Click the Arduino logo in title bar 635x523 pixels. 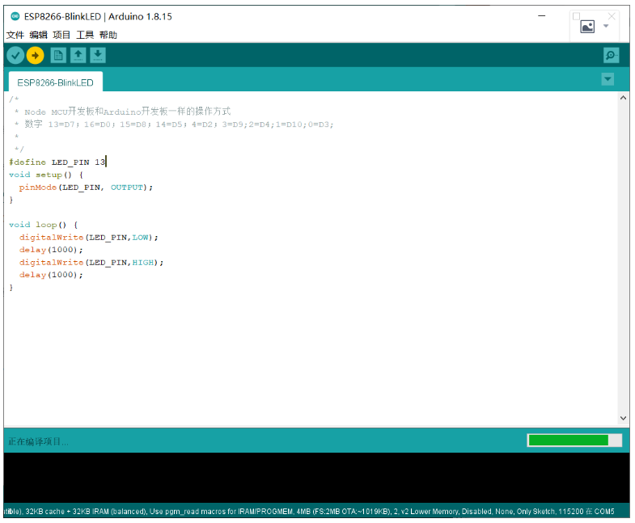(15, 16)
